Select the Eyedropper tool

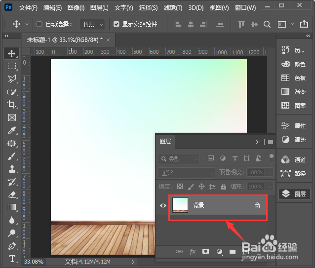12,130
